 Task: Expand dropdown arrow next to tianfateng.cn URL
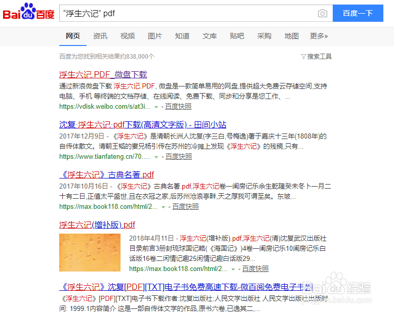pyautogui.click(x=156, y=157)
